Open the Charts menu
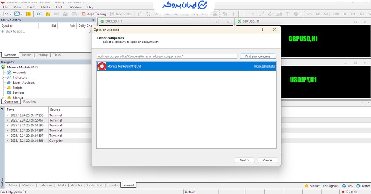Screen dimensions: 371x194 [x=45, y=7]
